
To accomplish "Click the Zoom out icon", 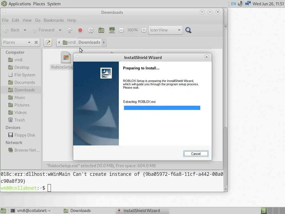I will (121, 30).
